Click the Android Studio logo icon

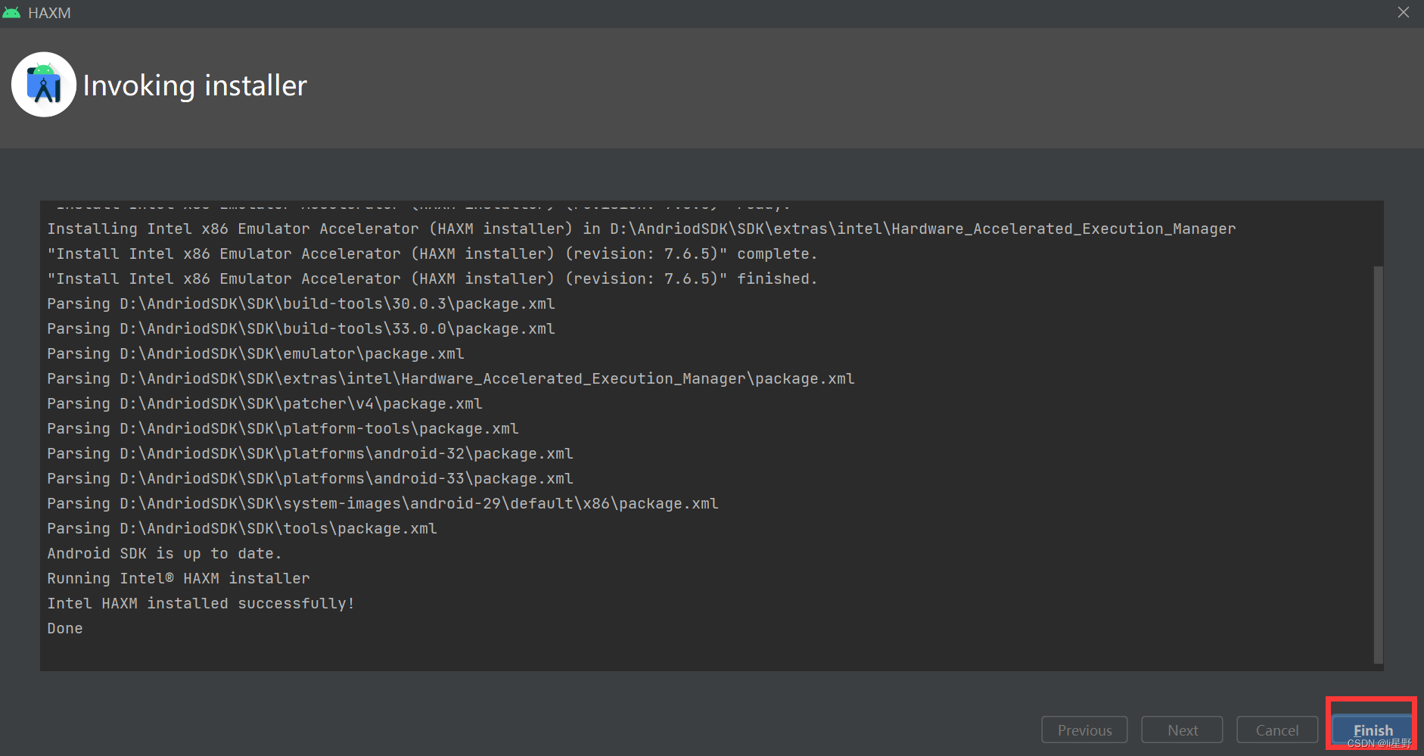[x=44, y=85]
